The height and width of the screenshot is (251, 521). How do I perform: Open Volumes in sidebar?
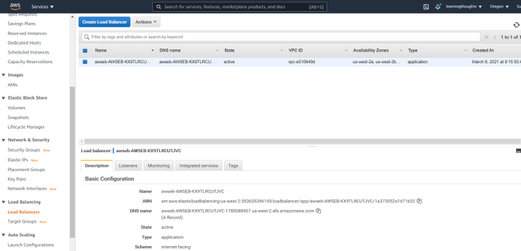click(x=17, y=108)
